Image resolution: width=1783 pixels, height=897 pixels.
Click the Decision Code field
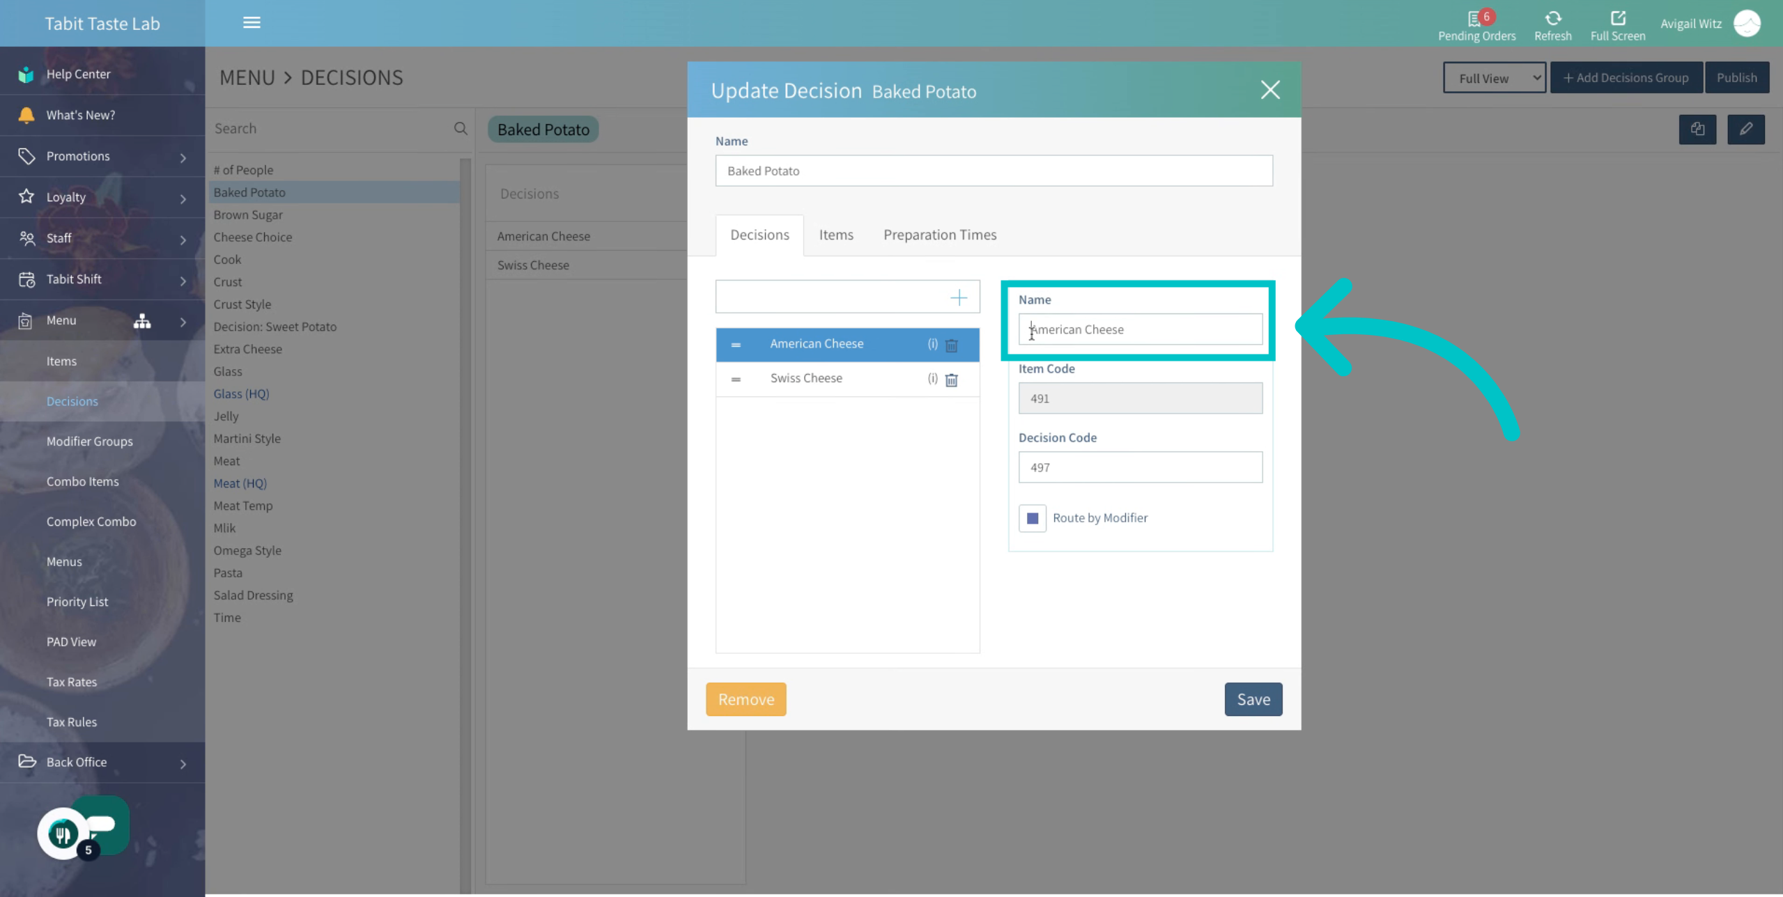click(x=1140, y=467)
